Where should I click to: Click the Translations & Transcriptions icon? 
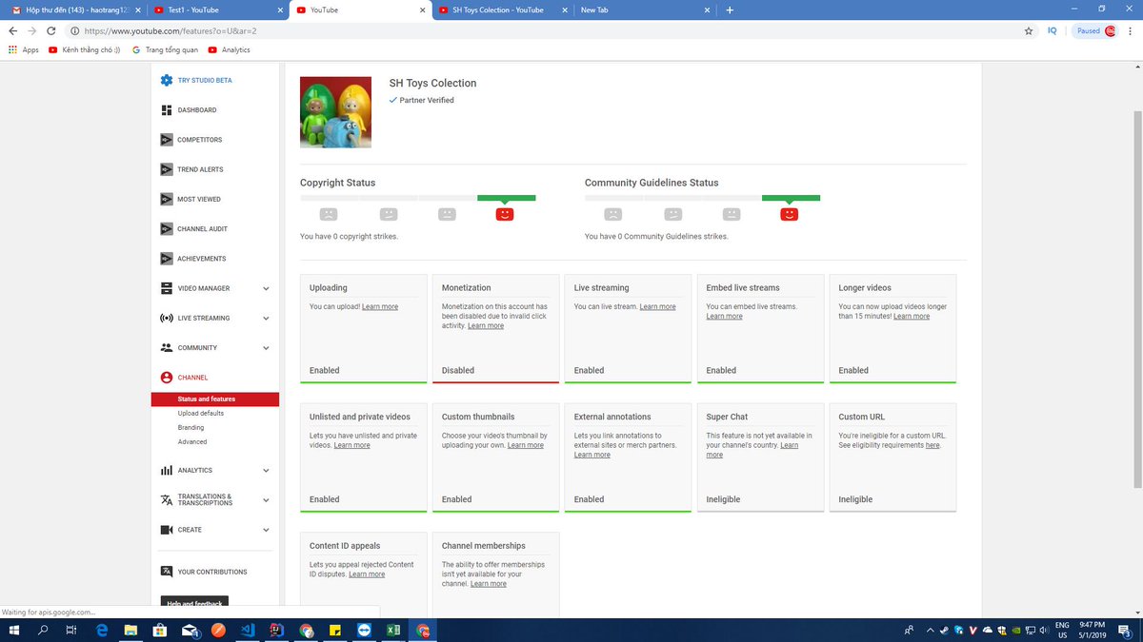tap(167, 500)
